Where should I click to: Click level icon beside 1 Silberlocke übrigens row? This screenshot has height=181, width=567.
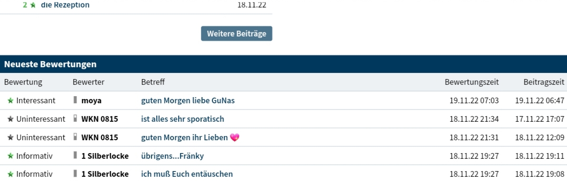point(75,155)
